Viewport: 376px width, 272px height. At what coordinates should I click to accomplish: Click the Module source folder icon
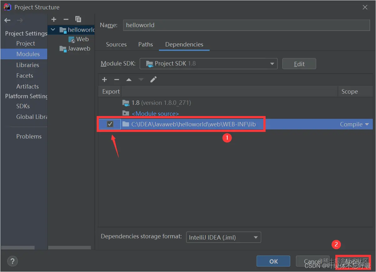(126, 114)
